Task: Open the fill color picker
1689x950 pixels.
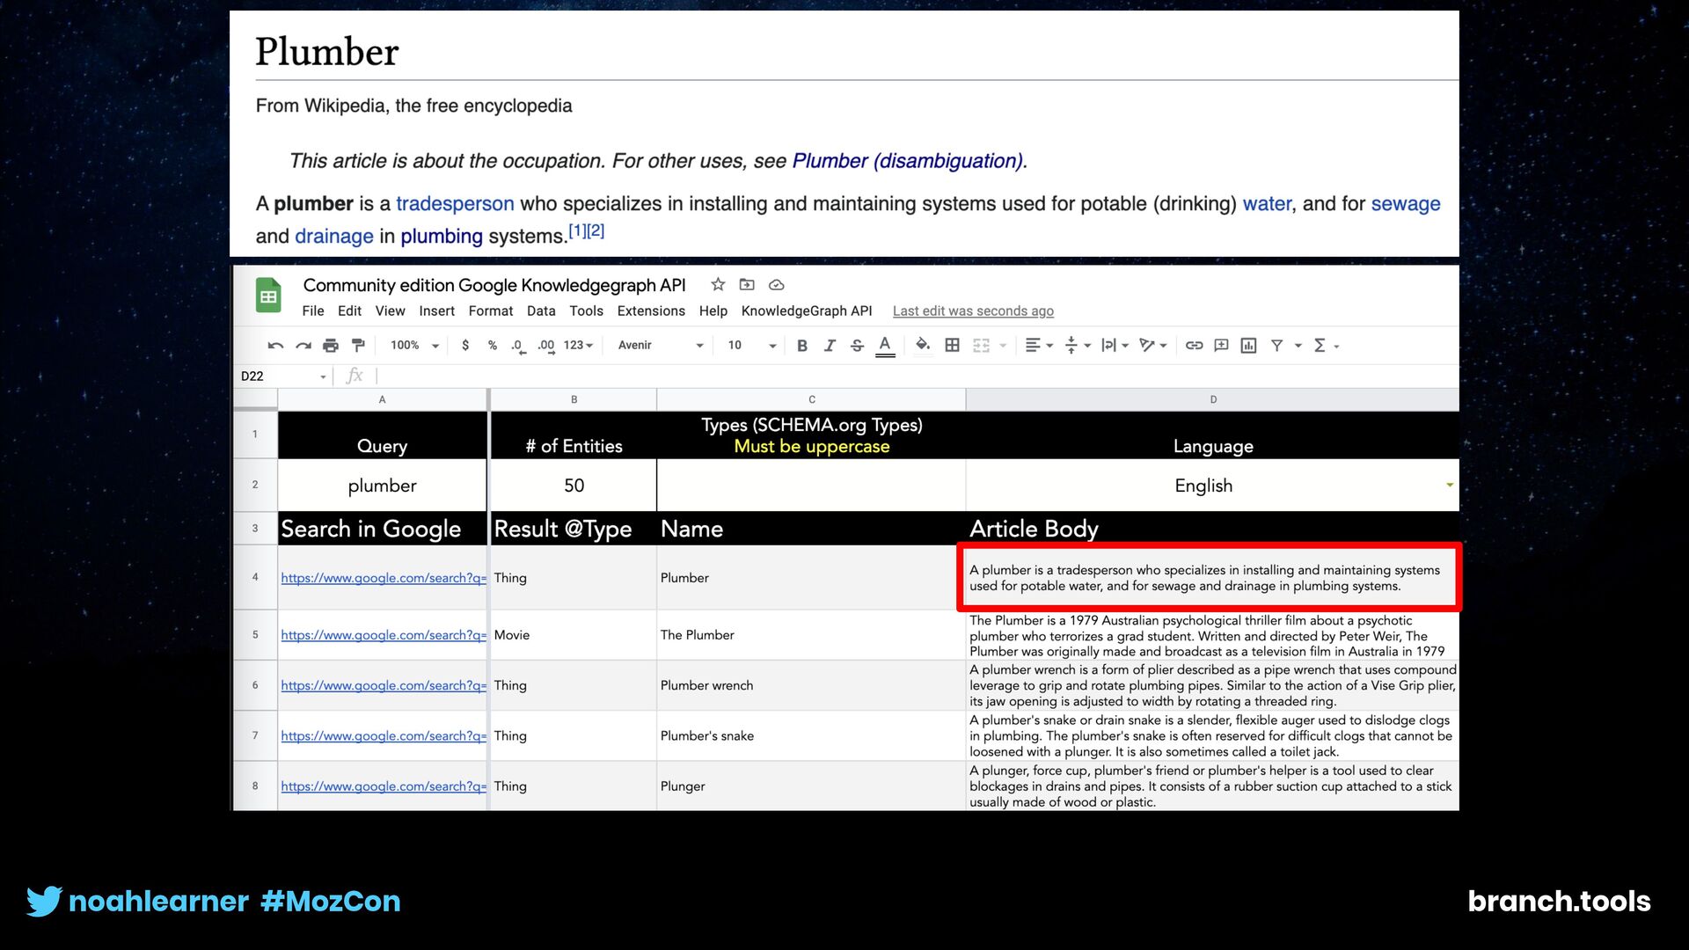Action: click(923, 345)
